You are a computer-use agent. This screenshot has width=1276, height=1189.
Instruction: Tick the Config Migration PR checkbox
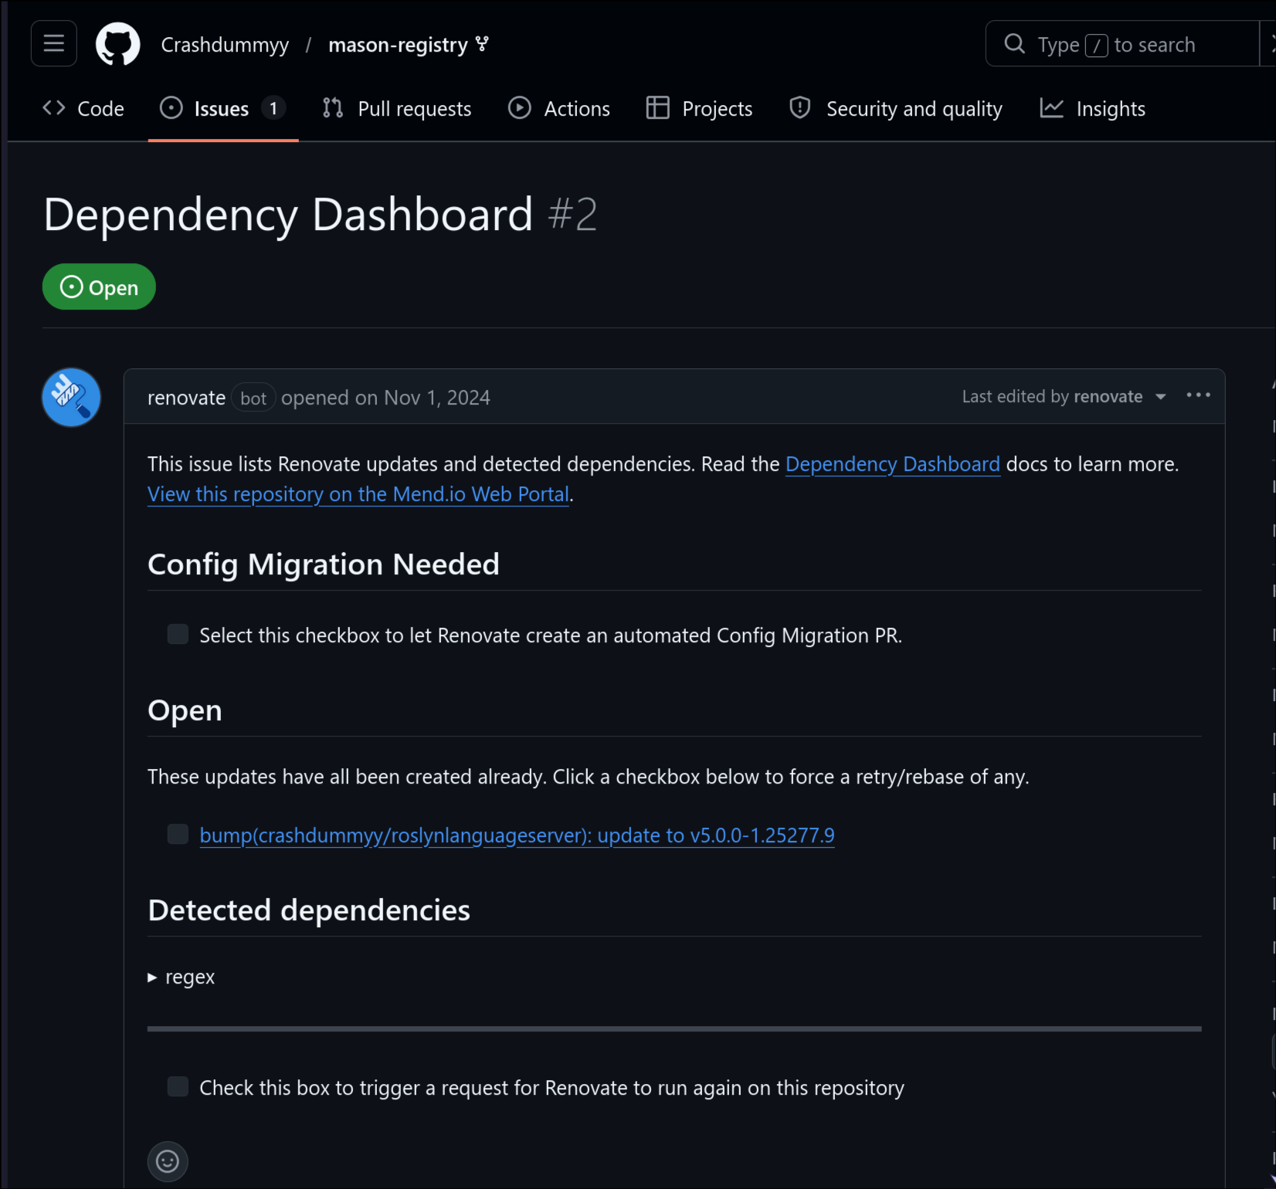pyautogui.click(x=178, y=635)
